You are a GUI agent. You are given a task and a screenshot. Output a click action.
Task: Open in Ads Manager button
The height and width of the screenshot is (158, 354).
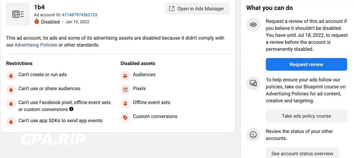tap(197, 8)
